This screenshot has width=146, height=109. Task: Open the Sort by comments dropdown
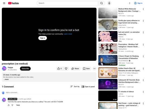pos(75,87)
